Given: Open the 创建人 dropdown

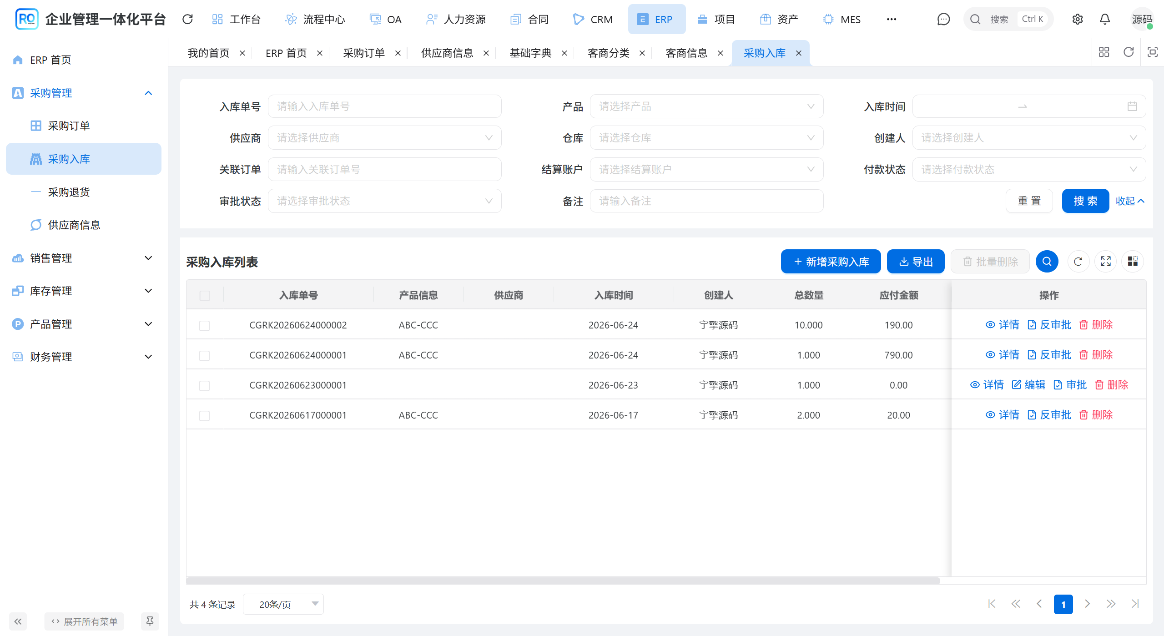Looking at the screenshot, I should [1029, 138].
